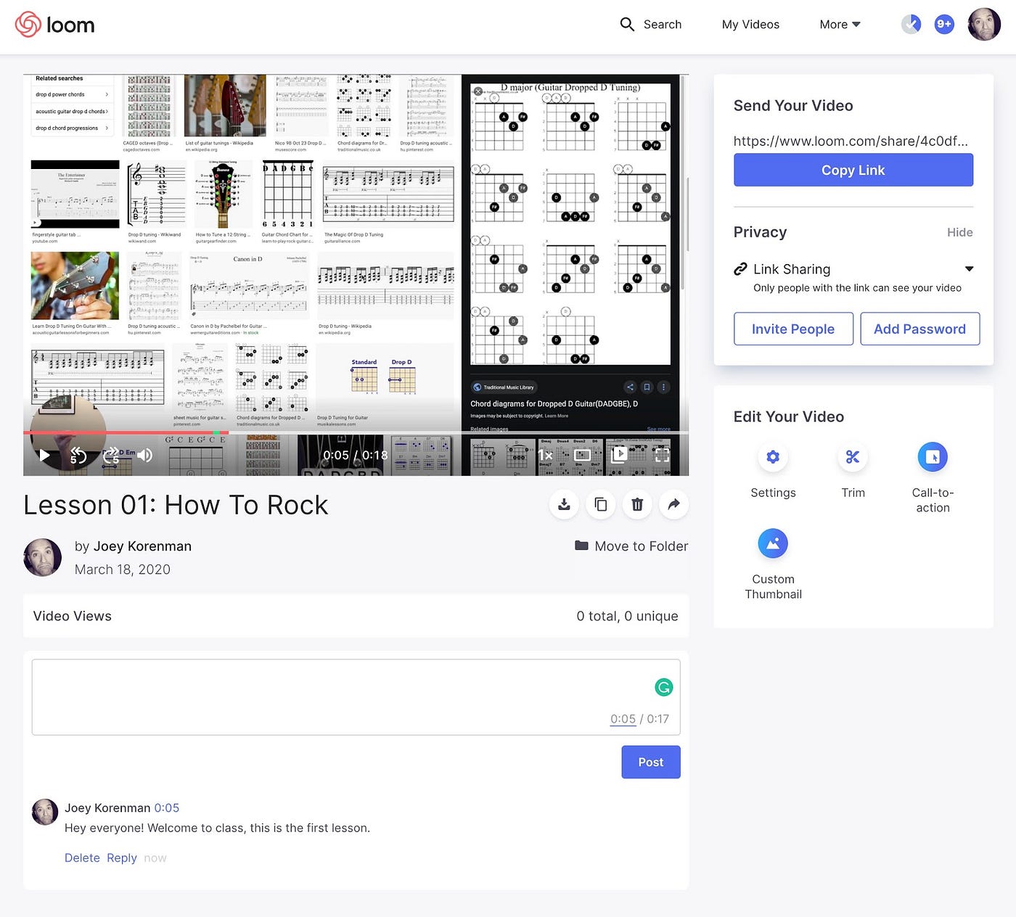Change playback speed from 1x

pos(546,456)
